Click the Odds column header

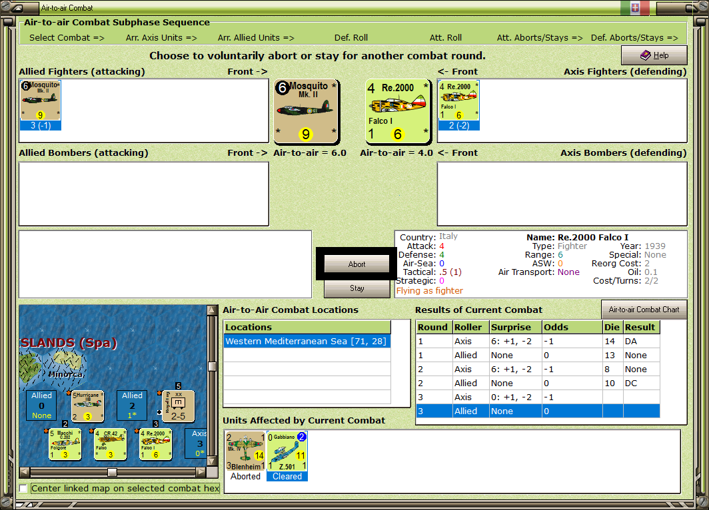pyautogui.click(x=572, y=327)
